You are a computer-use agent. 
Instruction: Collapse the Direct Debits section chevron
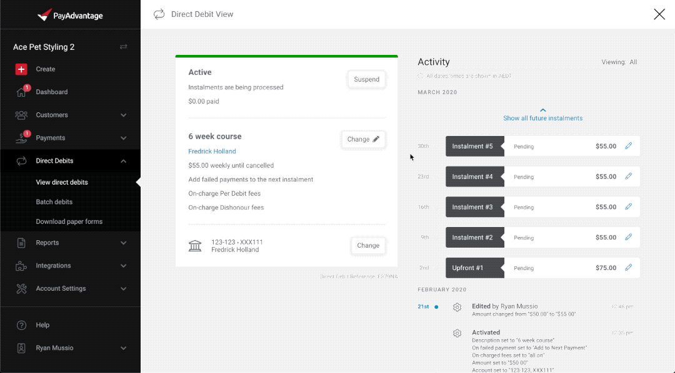(124, 161)
